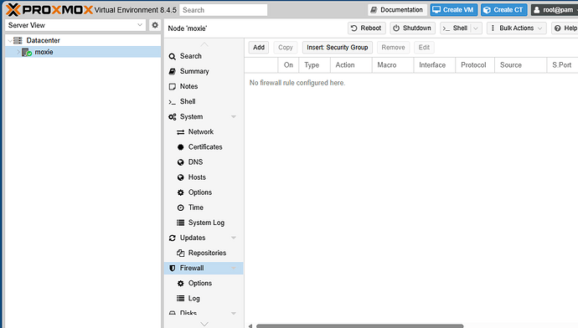Click the menu scroll-up arrow
Viewport: 578px width, 328px height.
point(204,45)
